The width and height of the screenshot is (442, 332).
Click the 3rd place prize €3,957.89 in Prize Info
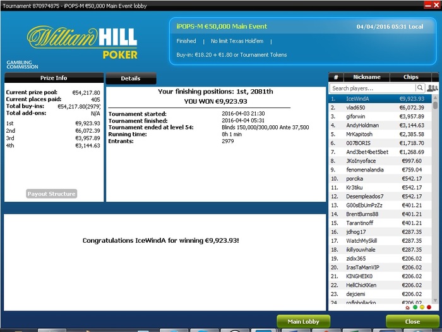click(x=88, y=138)
